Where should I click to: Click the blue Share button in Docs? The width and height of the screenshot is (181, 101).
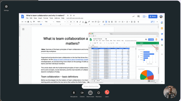pos(153,16)
